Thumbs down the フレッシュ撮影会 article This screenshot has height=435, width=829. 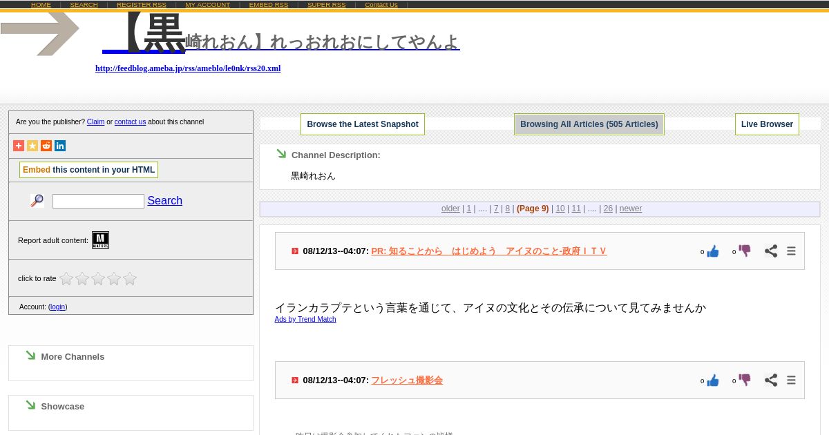(x=745, y=380)
